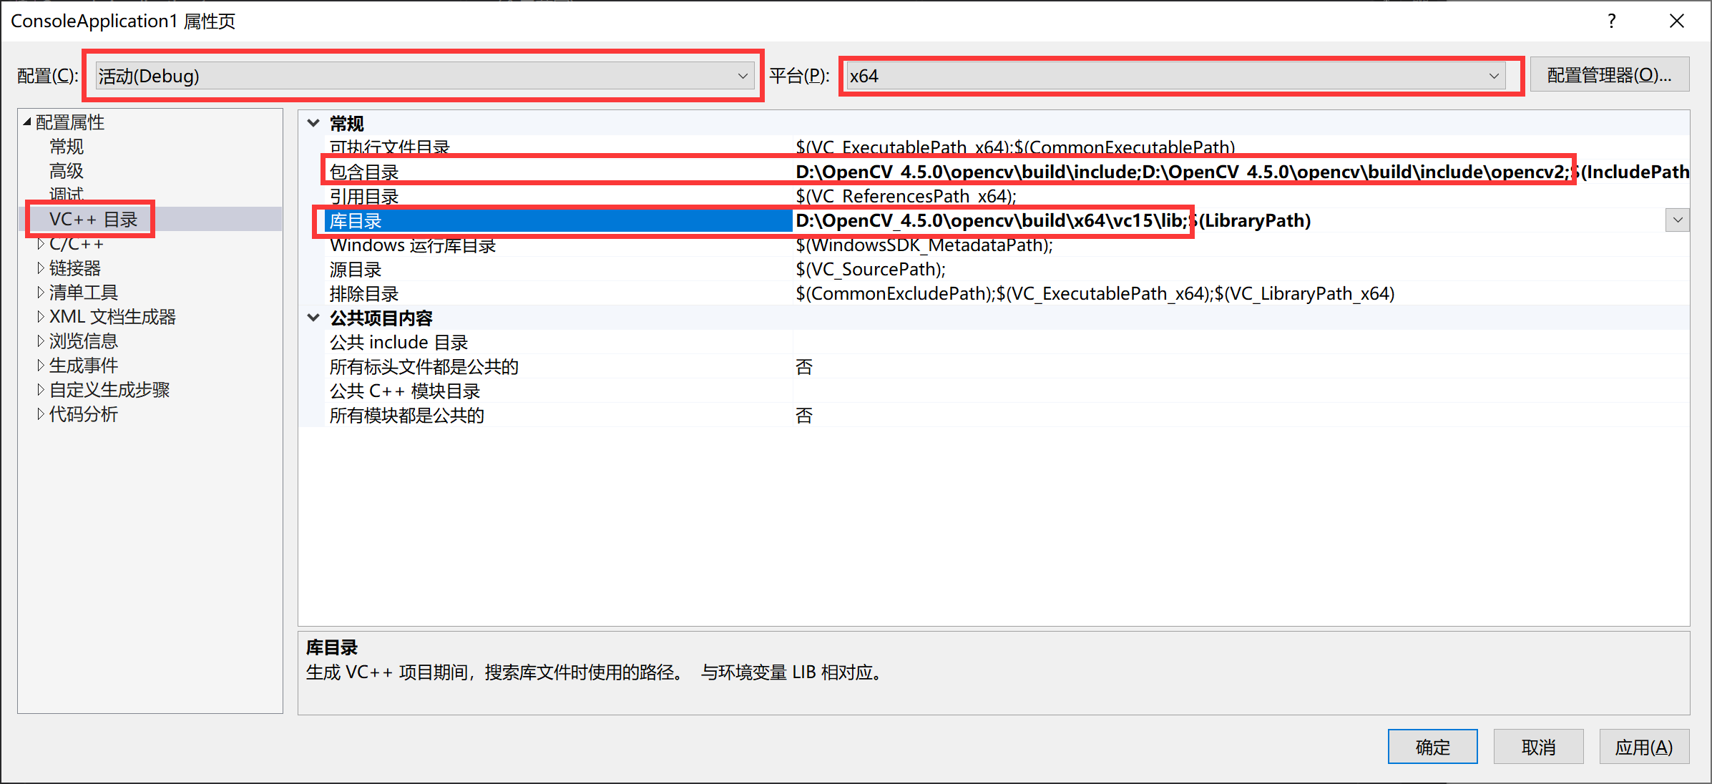Click the help question mark icon

[x=1611, y=21]
